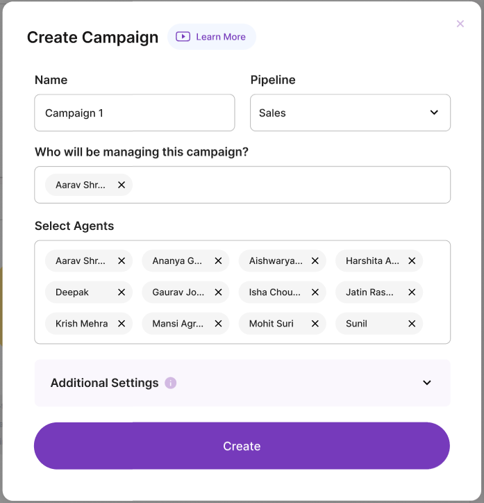The image size is (484, 503).
Task: Close the Create Campaign dialog
Action: 460,24
